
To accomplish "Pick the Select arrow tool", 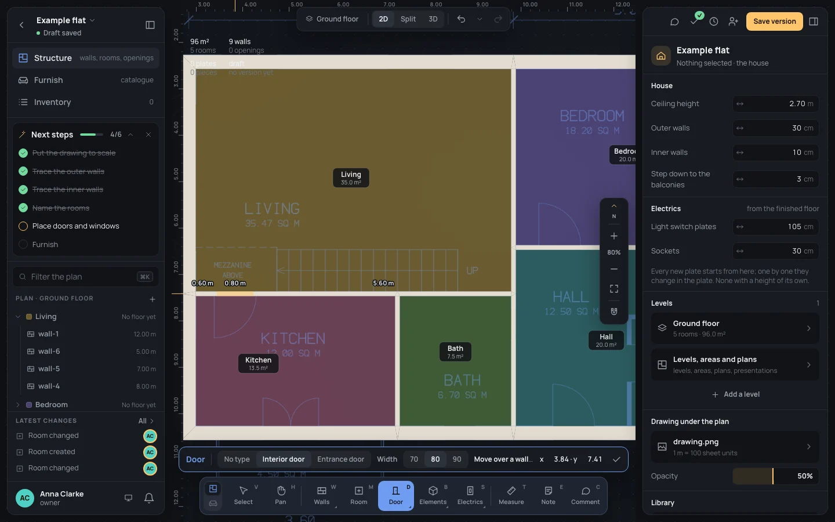I will (244, 496).
